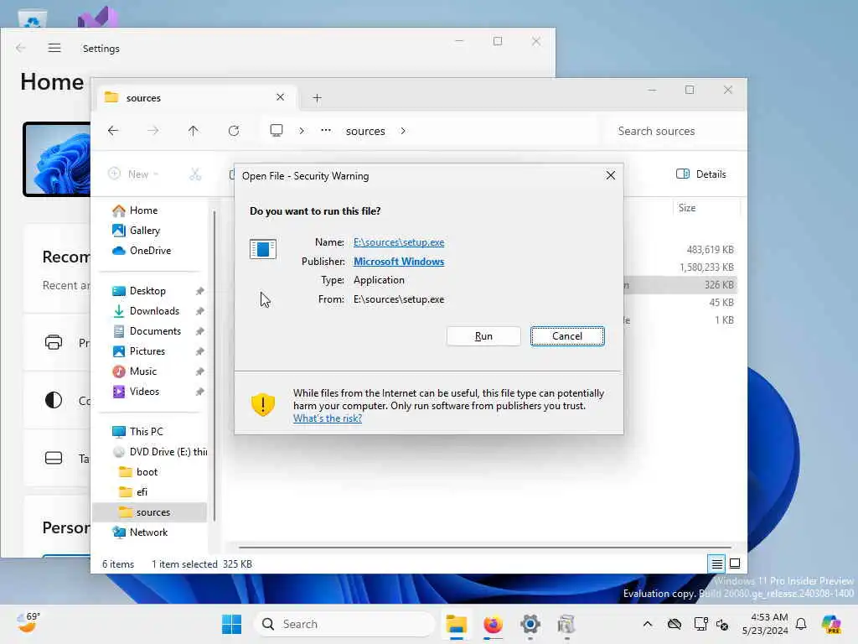The image size is (858, 644).
Task: Open the Downloads quick access folder
Action: pos(154,311)
